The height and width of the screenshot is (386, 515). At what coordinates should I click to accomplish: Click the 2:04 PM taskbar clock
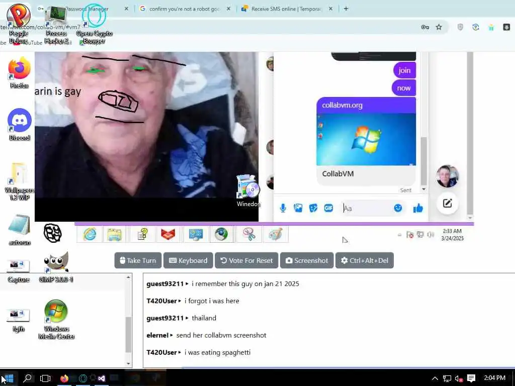pos(495,378)
